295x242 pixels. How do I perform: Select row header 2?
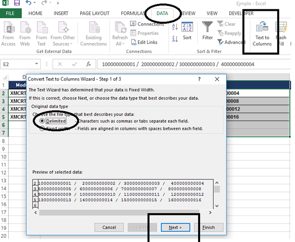[x=3, y=93]
